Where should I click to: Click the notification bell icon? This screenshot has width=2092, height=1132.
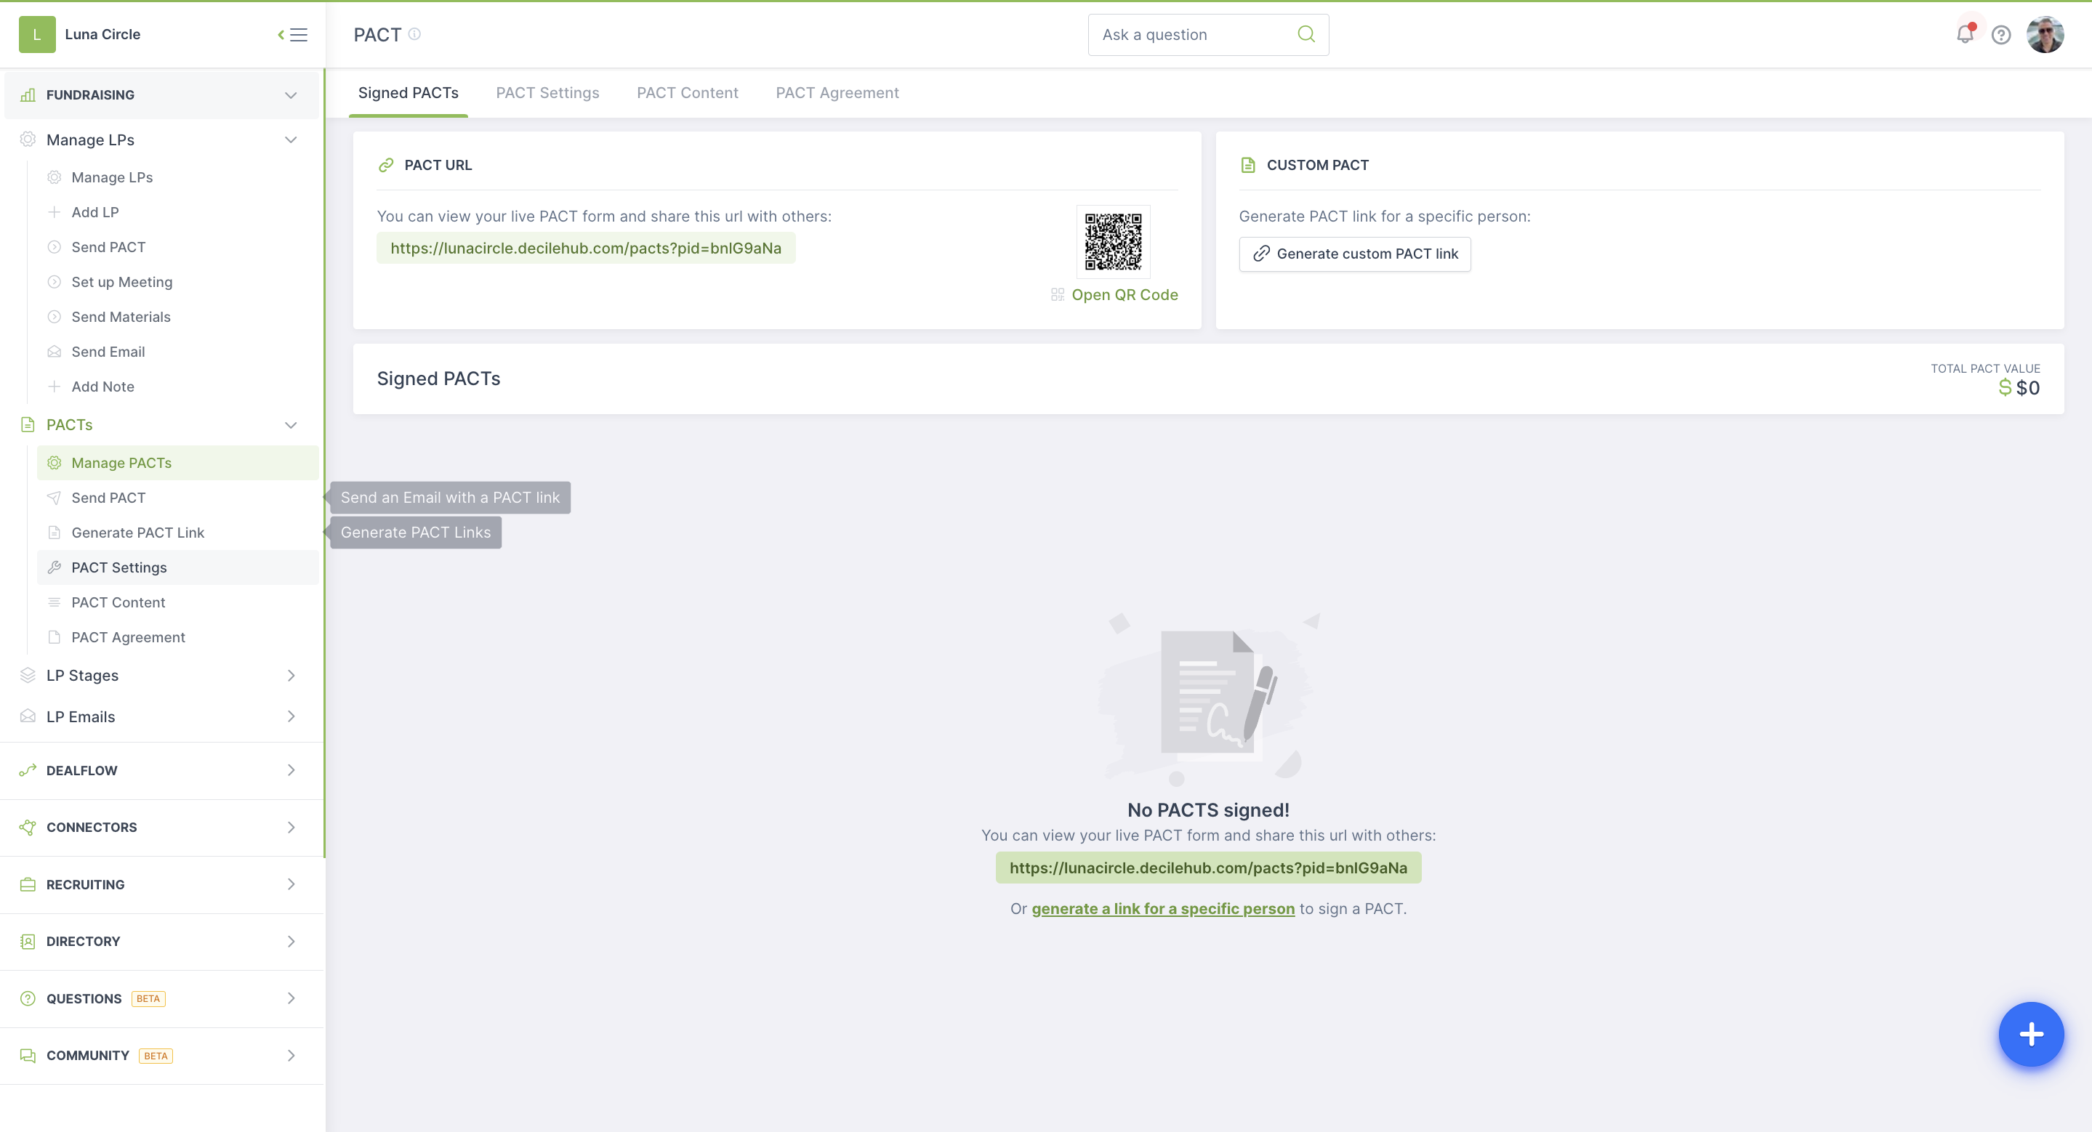click(1965, 33)
